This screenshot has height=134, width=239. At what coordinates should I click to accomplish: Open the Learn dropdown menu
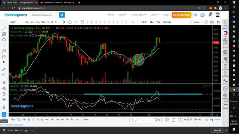[x=155, y=15]
